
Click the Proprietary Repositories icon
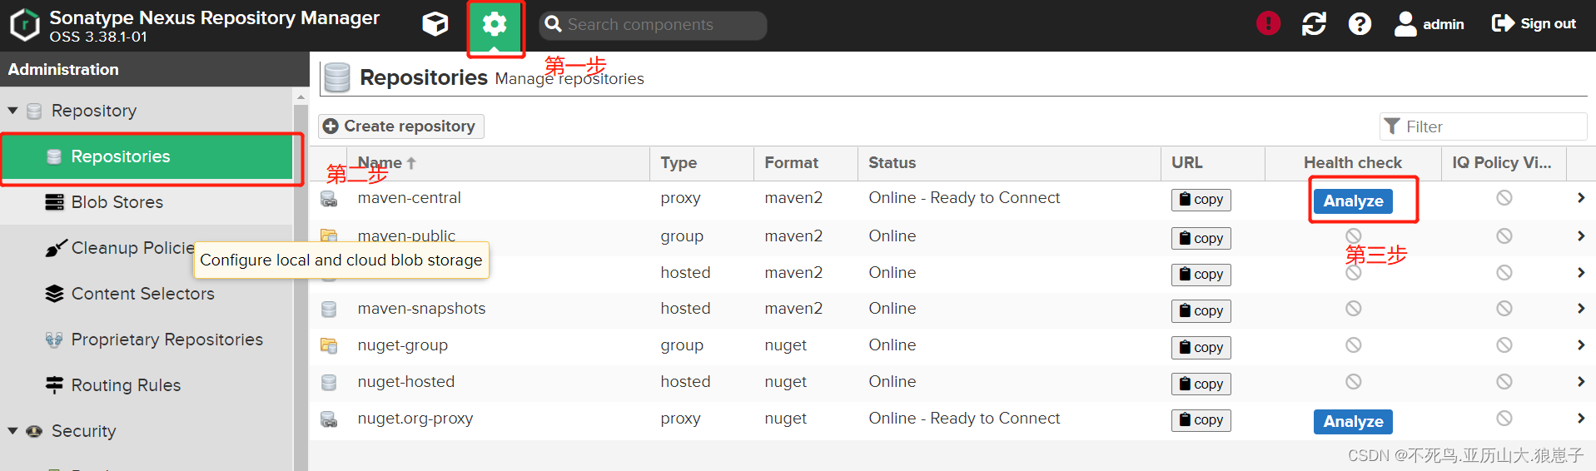pos(54,340)
